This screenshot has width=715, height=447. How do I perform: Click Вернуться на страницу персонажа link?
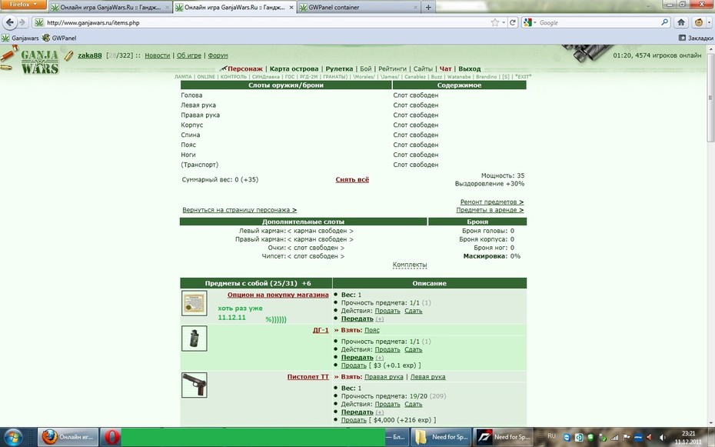pyautogui.click(x=239, y=210)
